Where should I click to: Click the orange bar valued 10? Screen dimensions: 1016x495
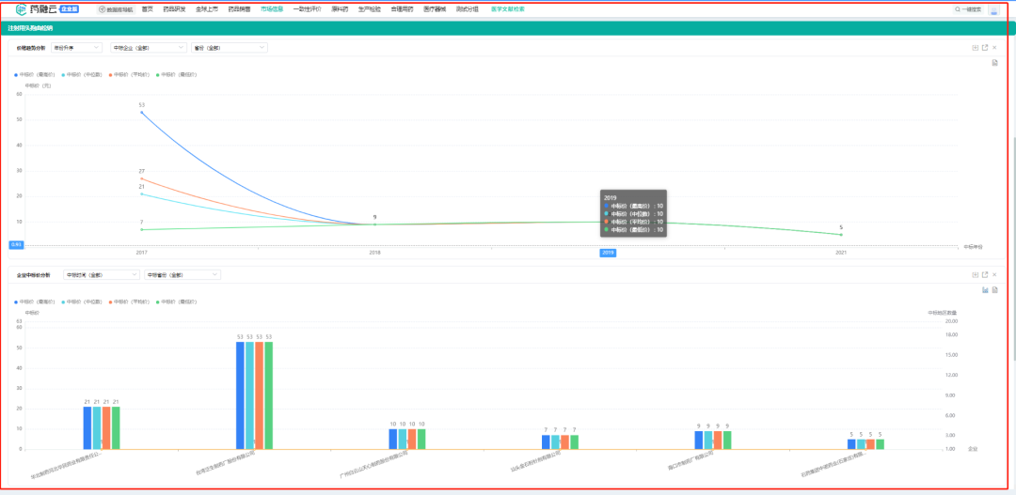[x=412, y=439]
